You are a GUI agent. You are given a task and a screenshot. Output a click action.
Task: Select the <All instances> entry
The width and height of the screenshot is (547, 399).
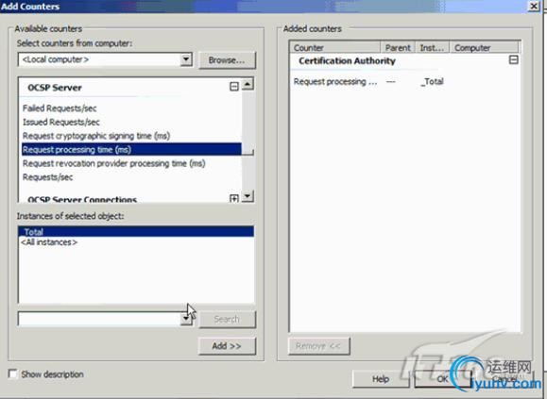(x=49, y=242)
